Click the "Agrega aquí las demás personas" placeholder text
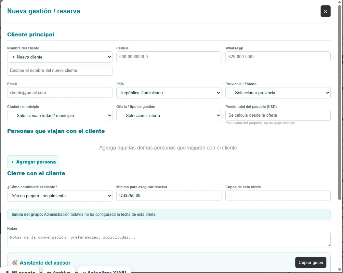 (x=169, y=148)
